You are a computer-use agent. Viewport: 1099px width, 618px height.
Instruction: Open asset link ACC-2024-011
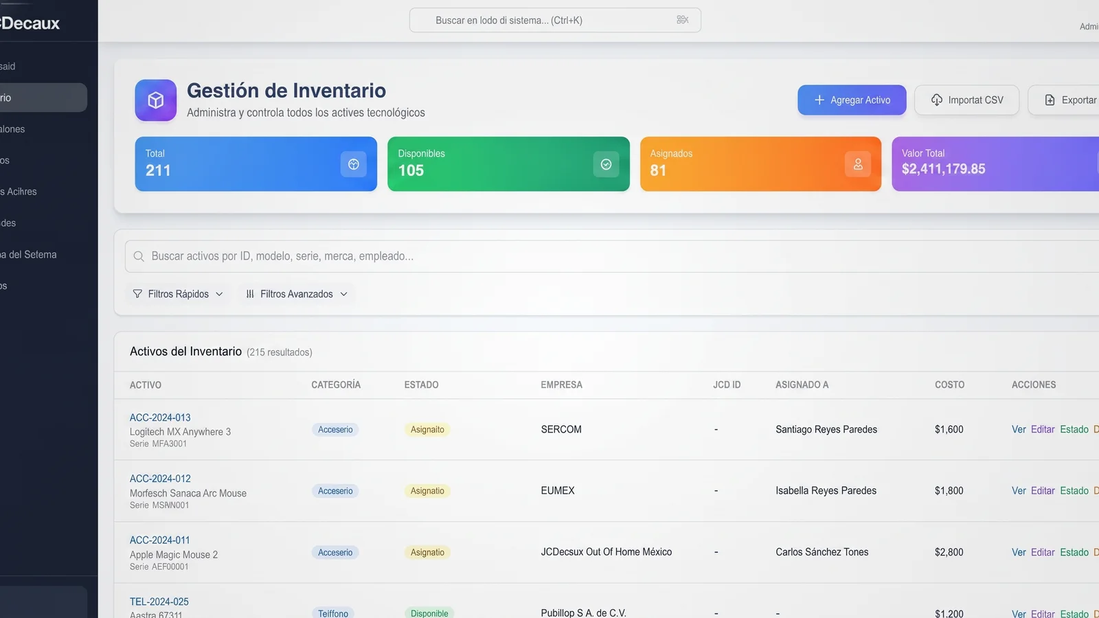pos(159,540)
